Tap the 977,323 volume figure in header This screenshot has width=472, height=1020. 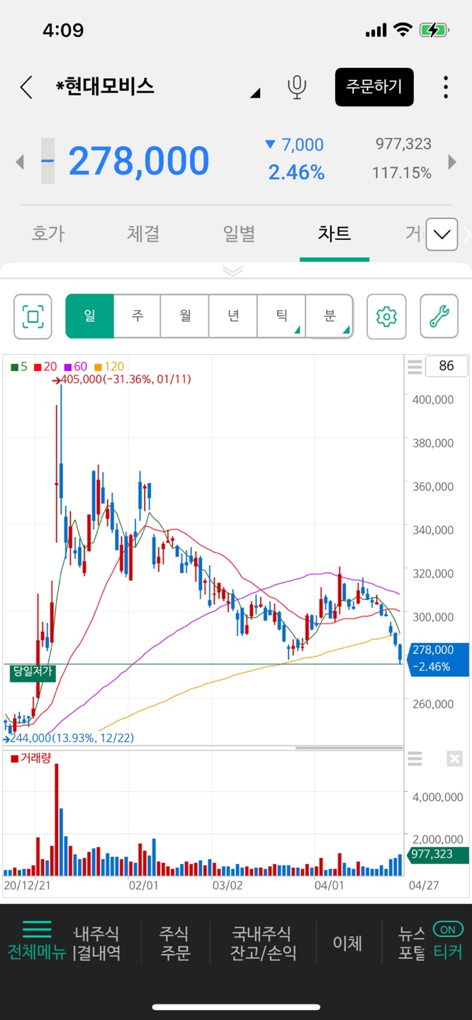(x=403, y=144)
